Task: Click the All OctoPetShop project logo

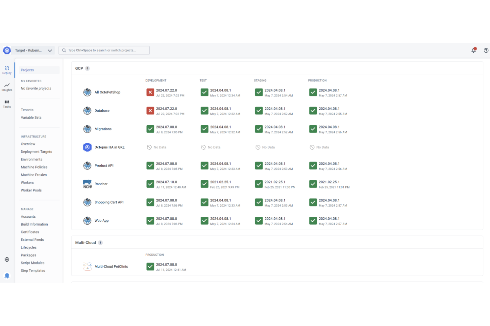Action: pos(87,92)
